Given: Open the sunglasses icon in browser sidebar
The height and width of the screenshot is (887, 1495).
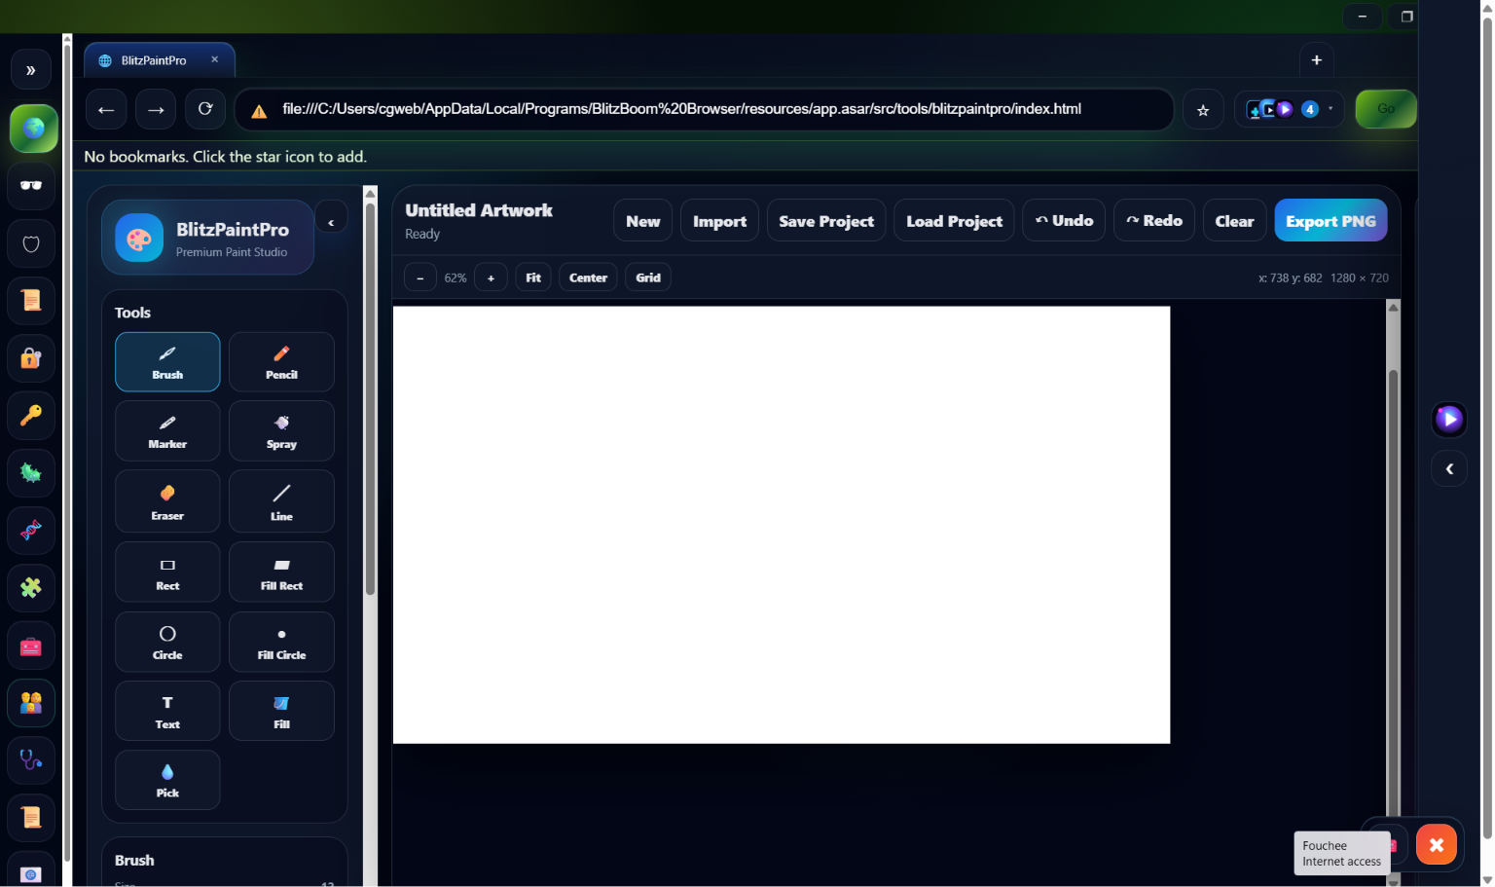Looking at the screenshot, I should 31,185.
